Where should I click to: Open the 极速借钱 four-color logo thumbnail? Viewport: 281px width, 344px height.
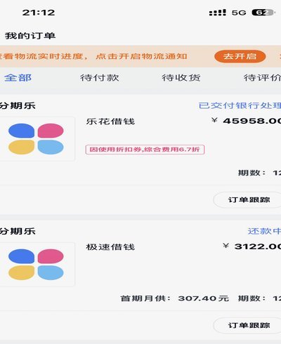click(36, 265)
